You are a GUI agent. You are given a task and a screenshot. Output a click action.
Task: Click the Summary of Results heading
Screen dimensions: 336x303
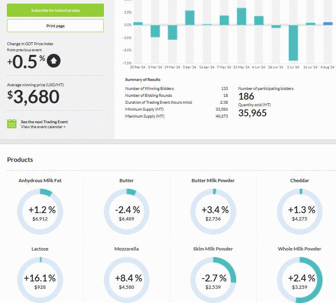point(143,80)
